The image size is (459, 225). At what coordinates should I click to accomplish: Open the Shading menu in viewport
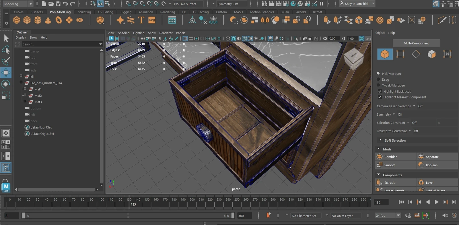124,33
